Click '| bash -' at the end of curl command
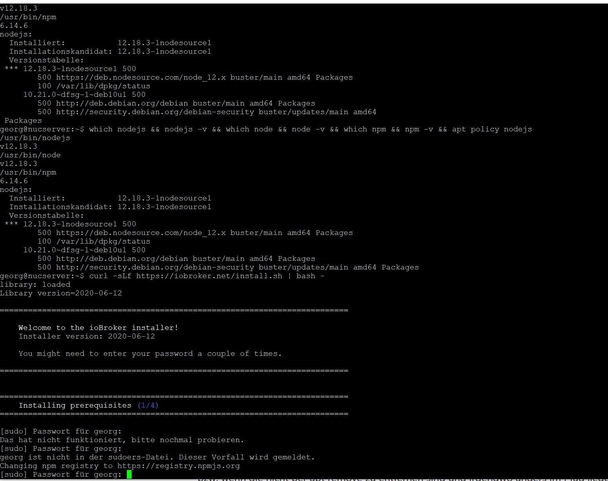The height and width of the screenshot is (481, 608). (306, 276)
